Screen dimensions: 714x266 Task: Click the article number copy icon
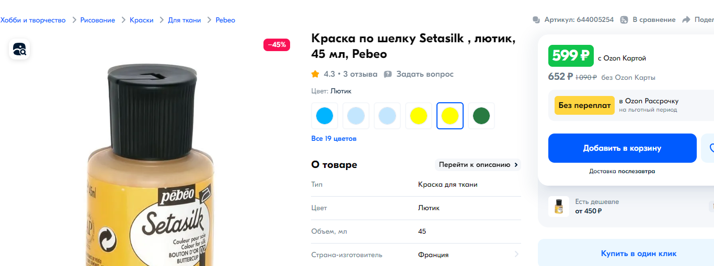pos(536,20)
